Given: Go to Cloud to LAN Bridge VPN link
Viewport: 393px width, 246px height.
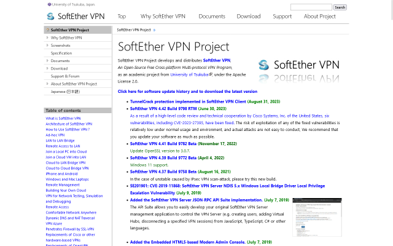Looking at the screenshot, I should (66, 162).
